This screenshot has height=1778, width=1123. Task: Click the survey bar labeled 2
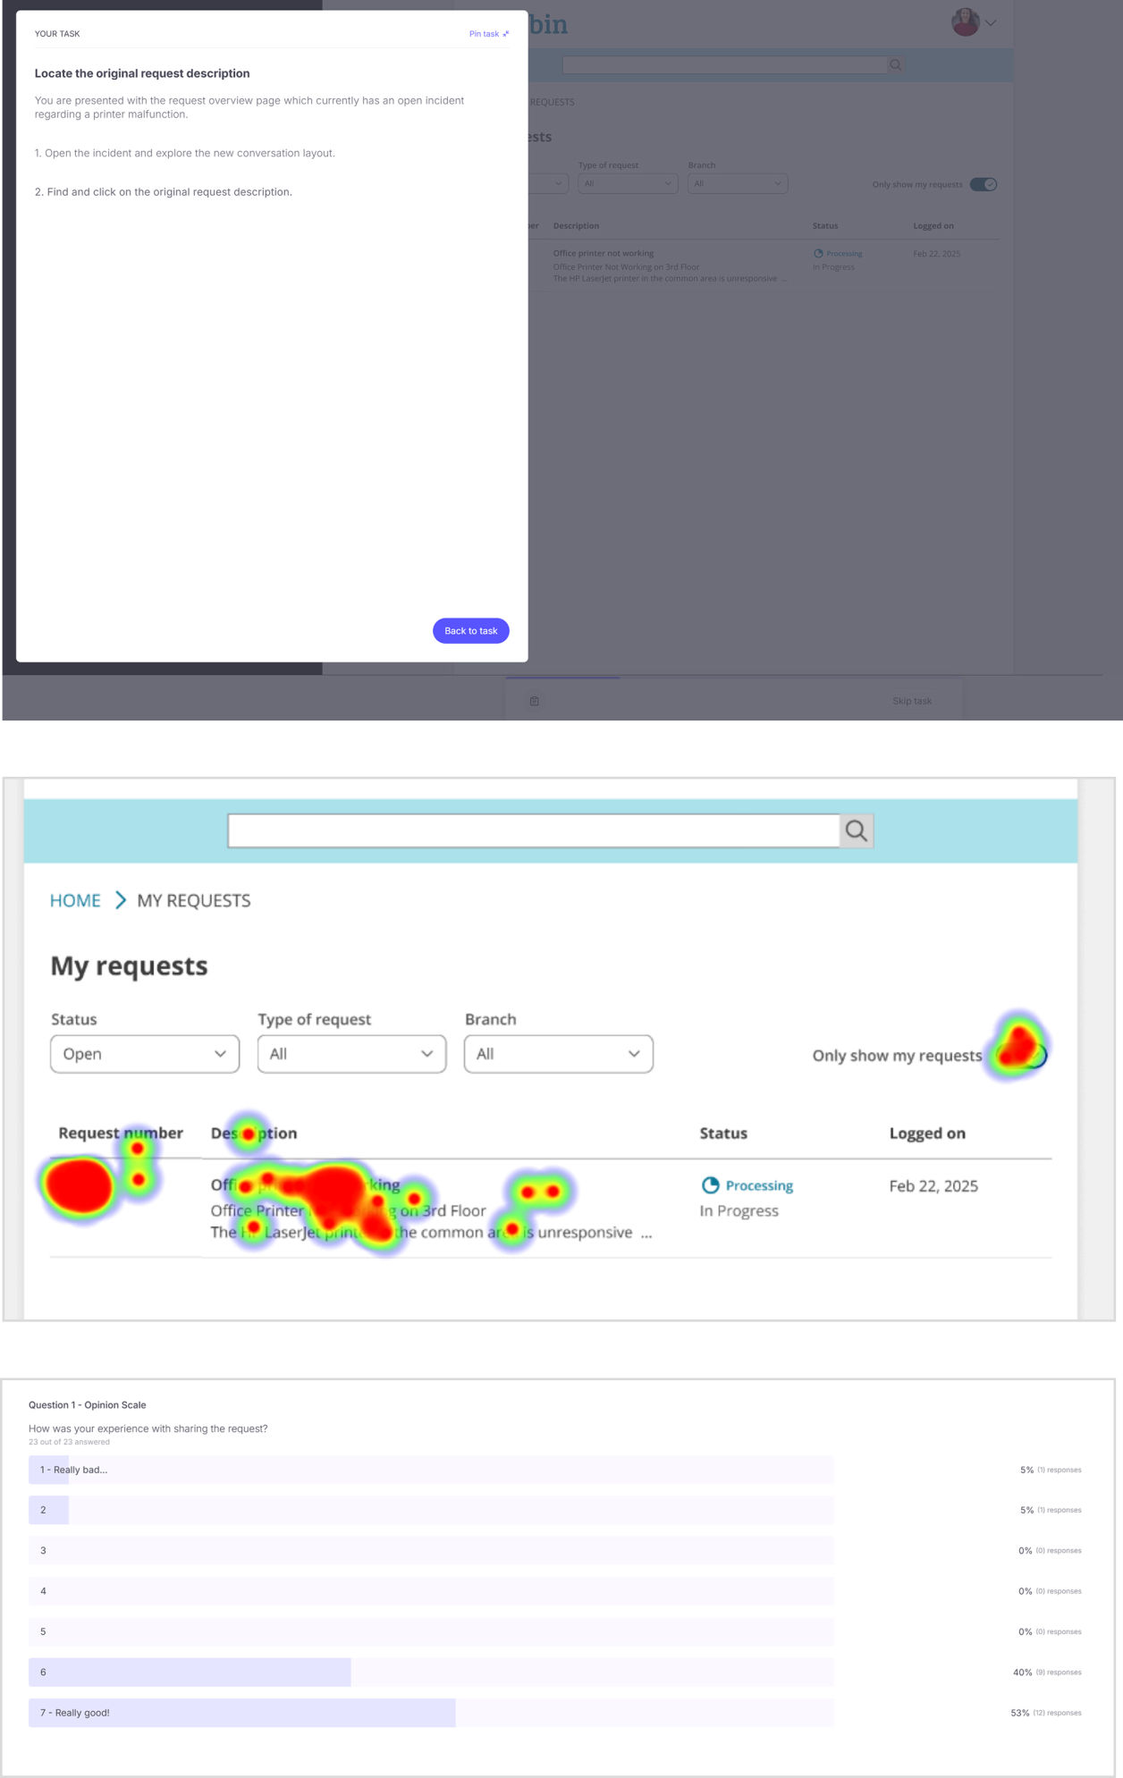pyautogui.click(x=431, y=1510)
